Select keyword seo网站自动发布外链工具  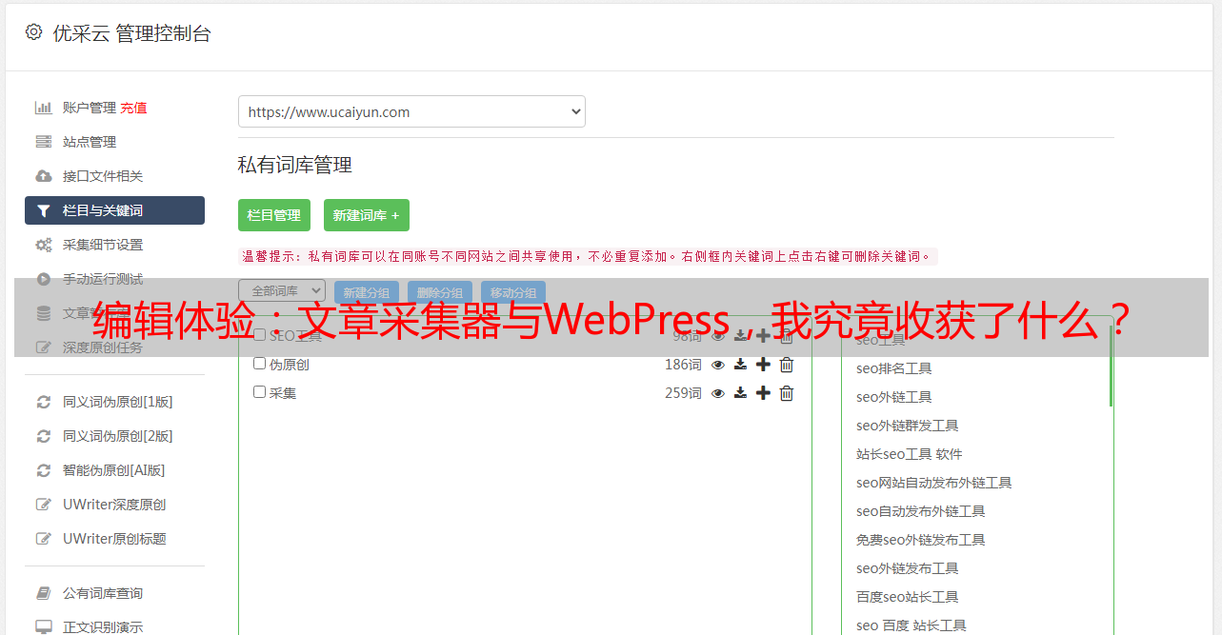(933, 483)
